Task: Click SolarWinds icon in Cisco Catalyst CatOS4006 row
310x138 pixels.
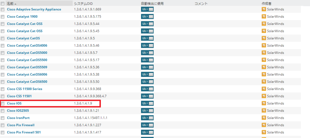Action: [264, 45]
